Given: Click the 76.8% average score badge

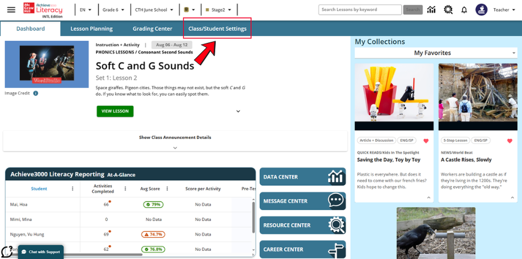Looking at the screenshot, I should (153, 249).
